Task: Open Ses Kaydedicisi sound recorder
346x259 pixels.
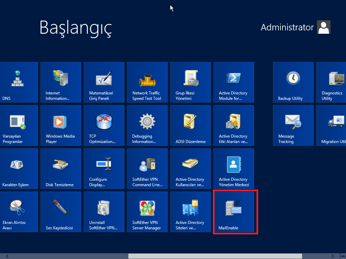Action: 61,212
